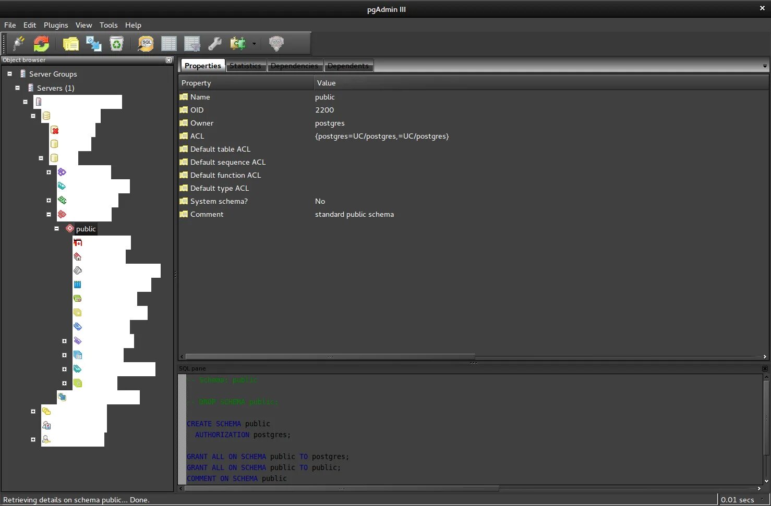Image resolution: width=771 pixels, height=506 pixels.
Task: Open the View menu
Action: [x=83, y=25]
